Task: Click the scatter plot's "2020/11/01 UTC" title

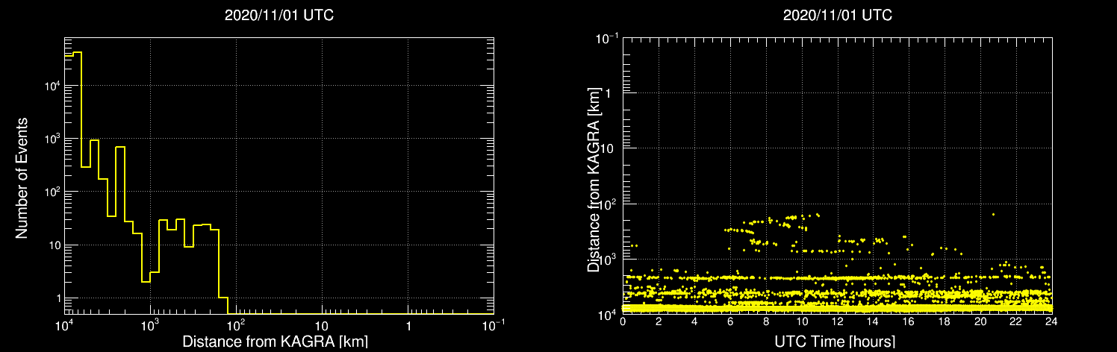Action: pyautogui.click(x=837, y=15)
